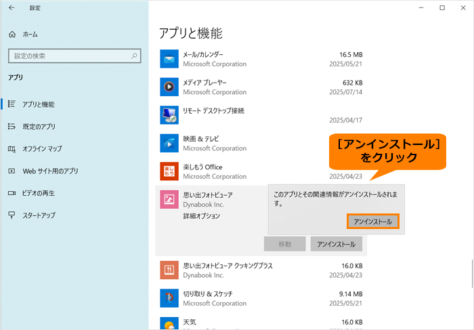Viewport: 474px width, 330px height.
Task: Select 天気 in the app list
Action: point(189,322)
